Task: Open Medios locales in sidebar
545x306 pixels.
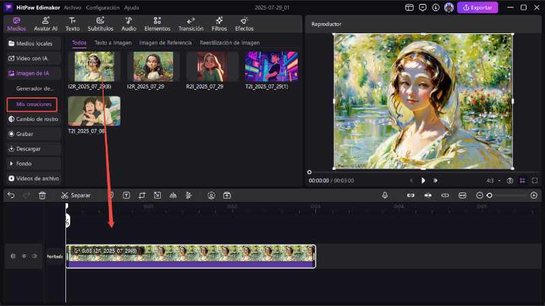Action: pyautogui.click(x=33, y=44)
